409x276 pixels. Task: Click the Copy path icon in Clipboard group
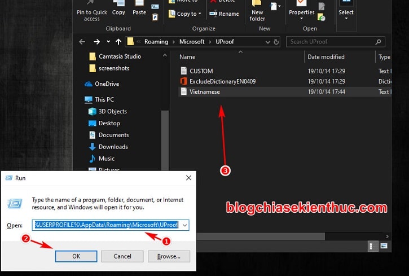[155, 7]
